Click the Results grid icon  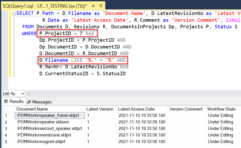pos(6,102)
